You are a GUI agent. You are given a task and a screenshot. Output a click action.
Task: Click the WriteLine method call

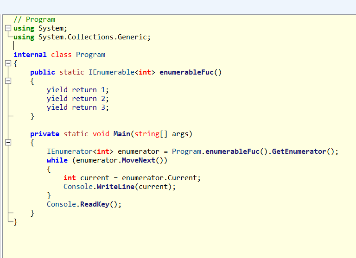(115, 187)
